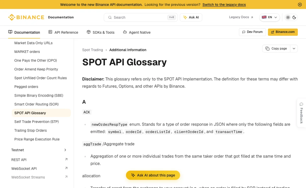Image resolution: width=306 pixels, height=188 pixels.
Task: Click the allocation term text
Action: pyautogui.click(x=91, y=176)
